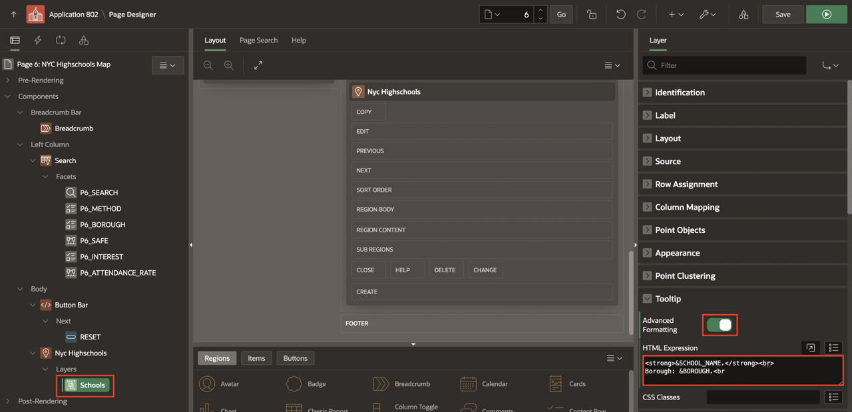Viewport: 852px width, 412px height.
Task: Increment the page number stepper
Action: [x=540, y=10]
